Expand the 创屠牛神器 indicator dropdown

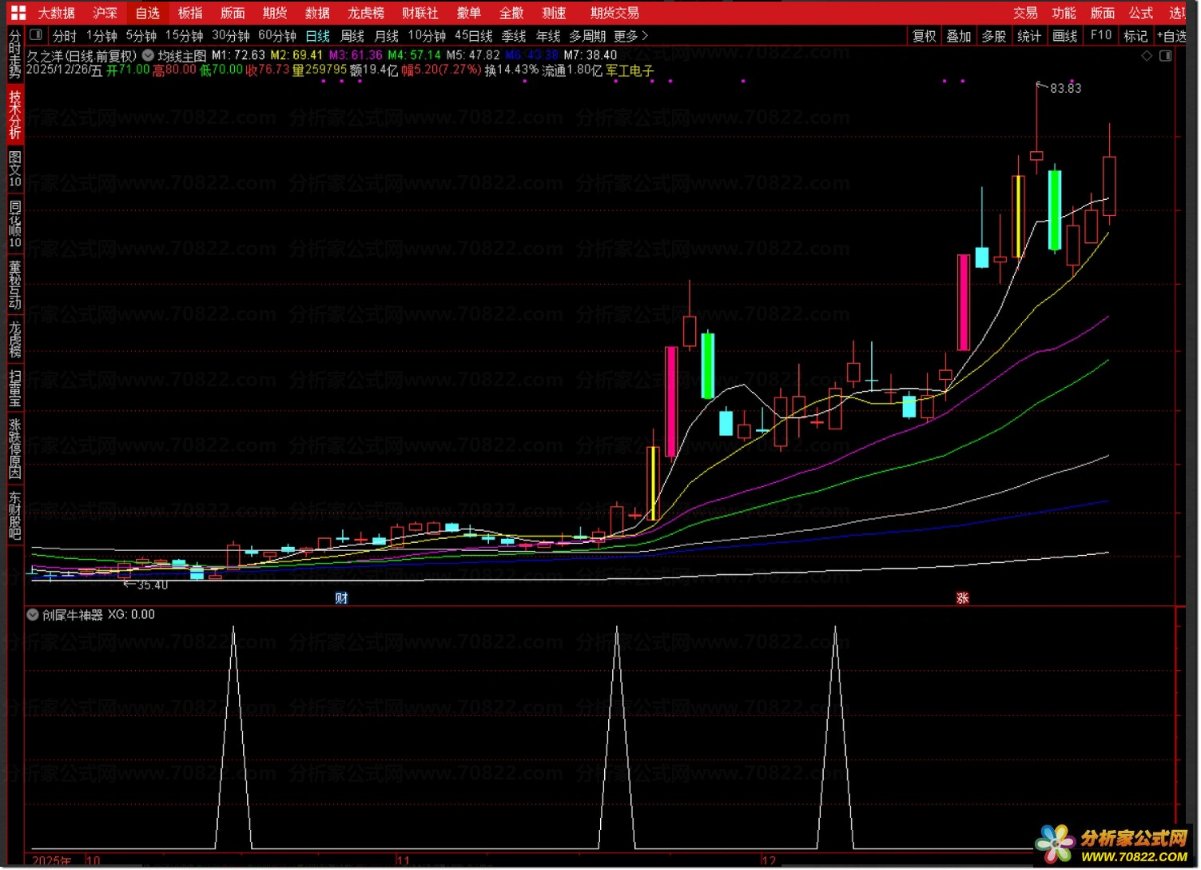pyautogui.click(x=33, y=615)
